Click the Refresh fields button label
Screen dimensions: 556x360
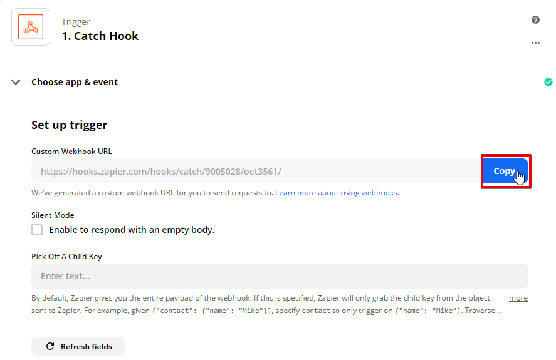(x=87, y=346)
